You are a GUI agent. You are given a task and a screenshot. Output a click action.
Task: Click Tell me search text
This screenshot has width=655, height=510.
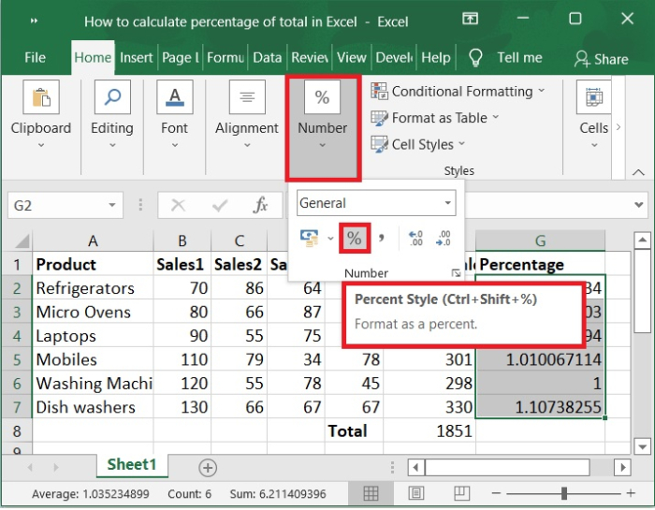click(x=519, y=58)
